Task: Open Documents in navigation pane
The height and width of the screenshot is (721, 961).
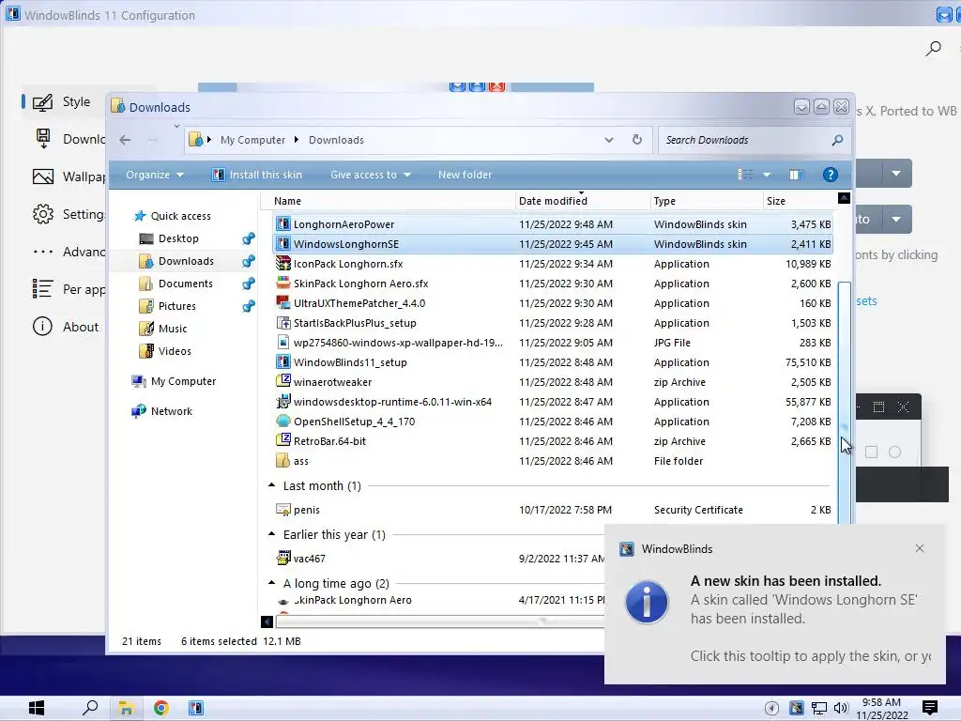Action: coord(185,284)
